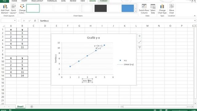Click cell B14 containing 14
This screenshot has height=111, width=197.
(x=22, y=76)
